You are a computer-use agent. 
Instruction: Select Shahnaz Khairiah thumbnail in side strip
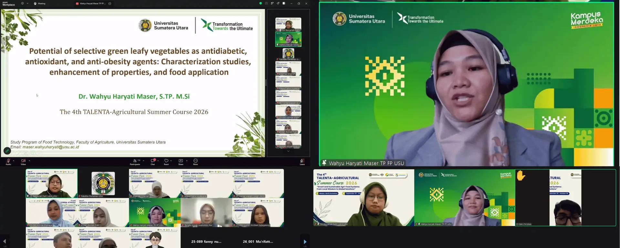[288, 68]
